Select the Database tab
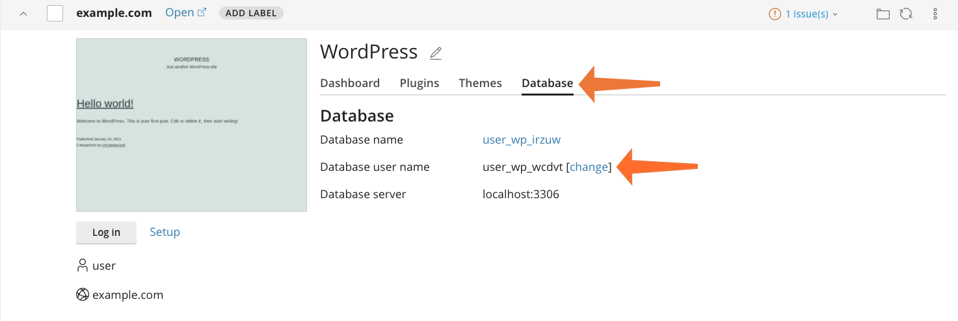The image size is (958, 321). (547, 83)
